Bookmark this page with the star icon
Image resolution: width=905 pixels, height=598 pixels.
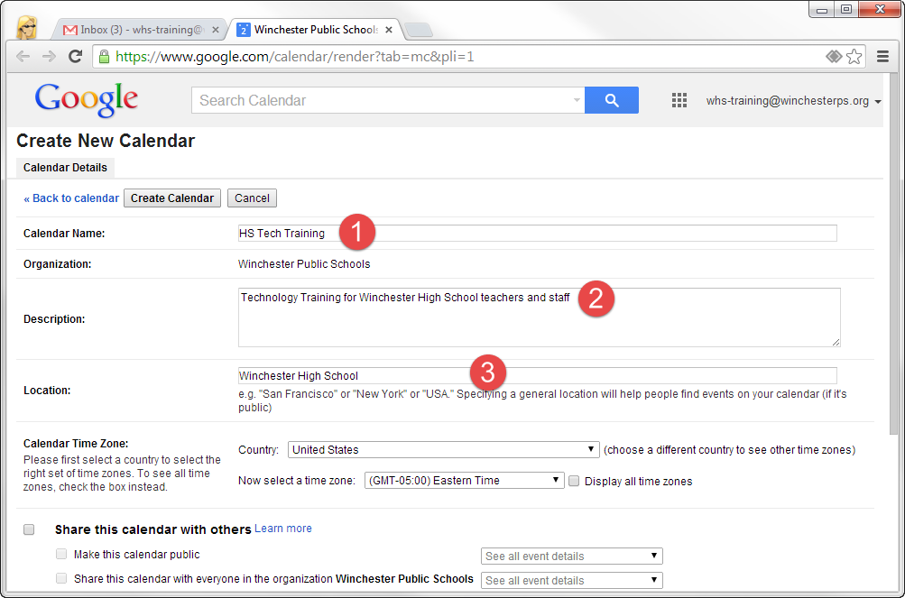[854, 57]
